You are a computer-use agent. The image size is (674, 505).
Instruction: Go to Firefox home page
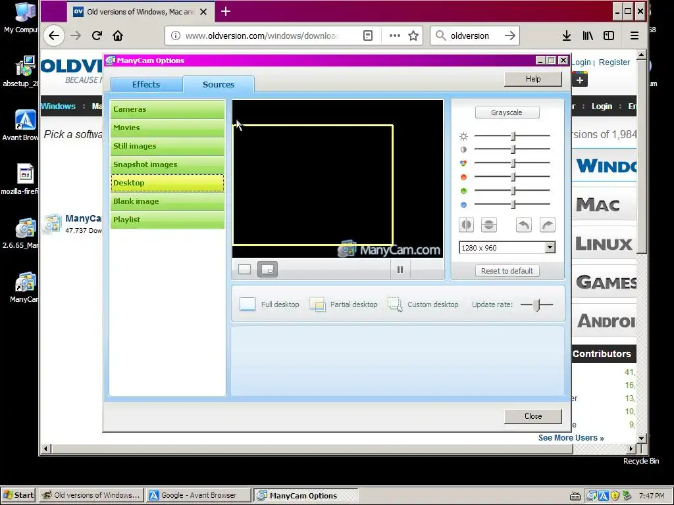tap(118, 36)
